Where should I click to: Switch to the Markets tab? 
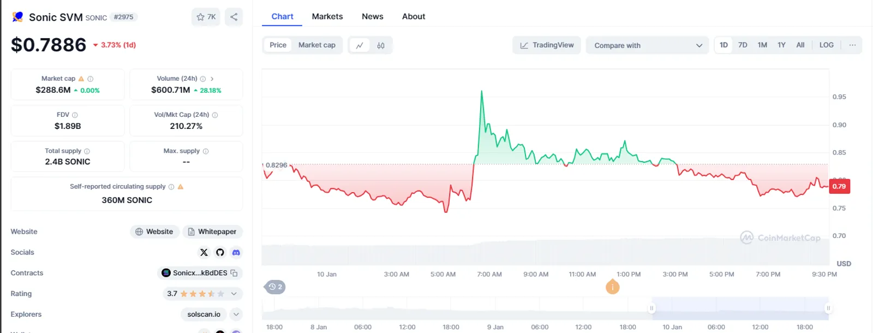pos(327,16)
